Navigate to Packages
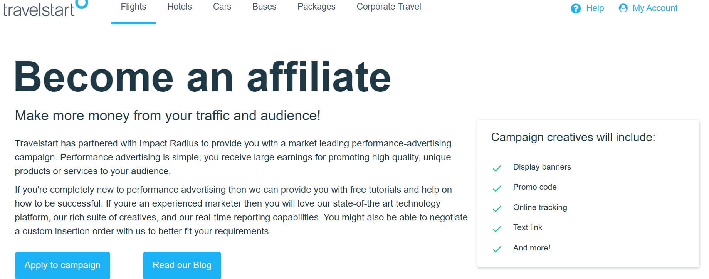 [x=316, y=7]
